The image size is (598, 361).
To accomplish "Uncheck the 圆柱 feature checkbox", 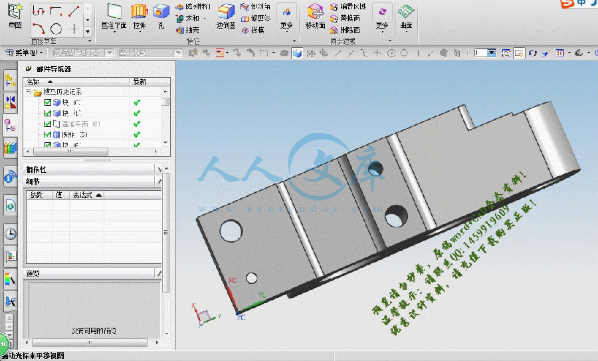I will click(x=48, y=135).
